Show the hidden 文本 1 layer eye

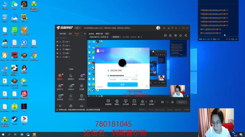(57, 38)
